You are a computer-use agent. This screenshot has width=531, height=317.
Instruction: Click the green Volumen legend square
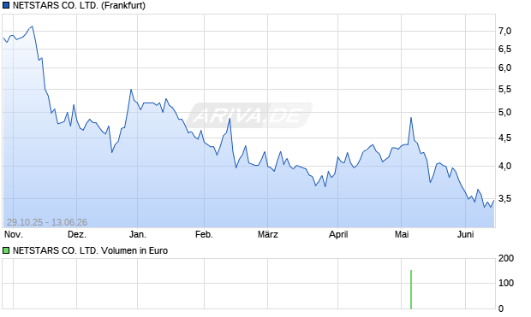[x=6, y=250]
